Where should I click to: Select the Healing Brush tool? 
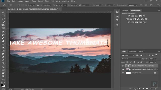point(3,35)
